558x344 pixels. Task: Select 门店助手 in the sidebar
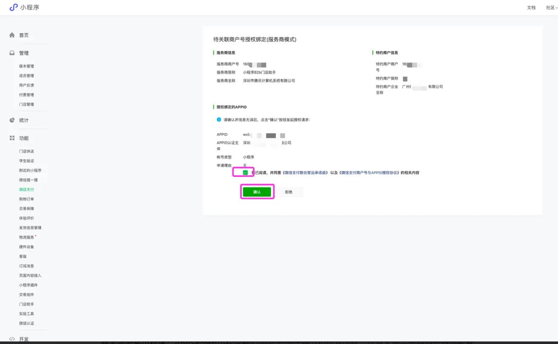click(26, 304)
